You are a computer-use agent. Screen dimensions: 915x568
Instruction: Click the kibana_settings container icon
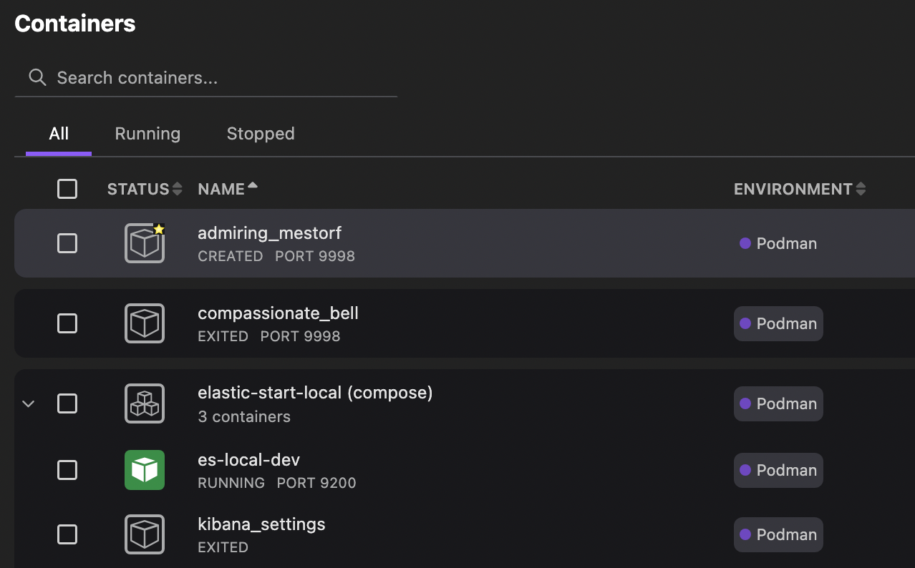coord(144,534)
